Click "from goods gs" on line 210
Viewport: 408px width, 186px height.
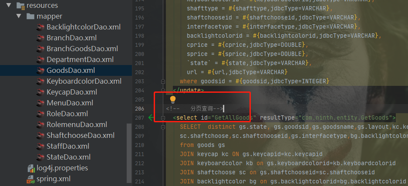click(x=202, y=145)
